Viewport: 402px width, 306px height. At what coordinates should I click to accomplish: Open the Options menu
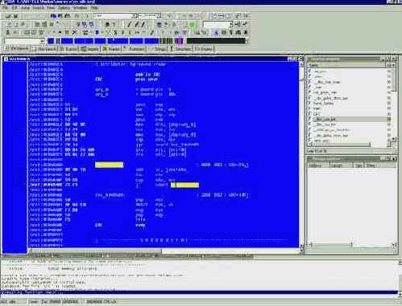(64, 8)
